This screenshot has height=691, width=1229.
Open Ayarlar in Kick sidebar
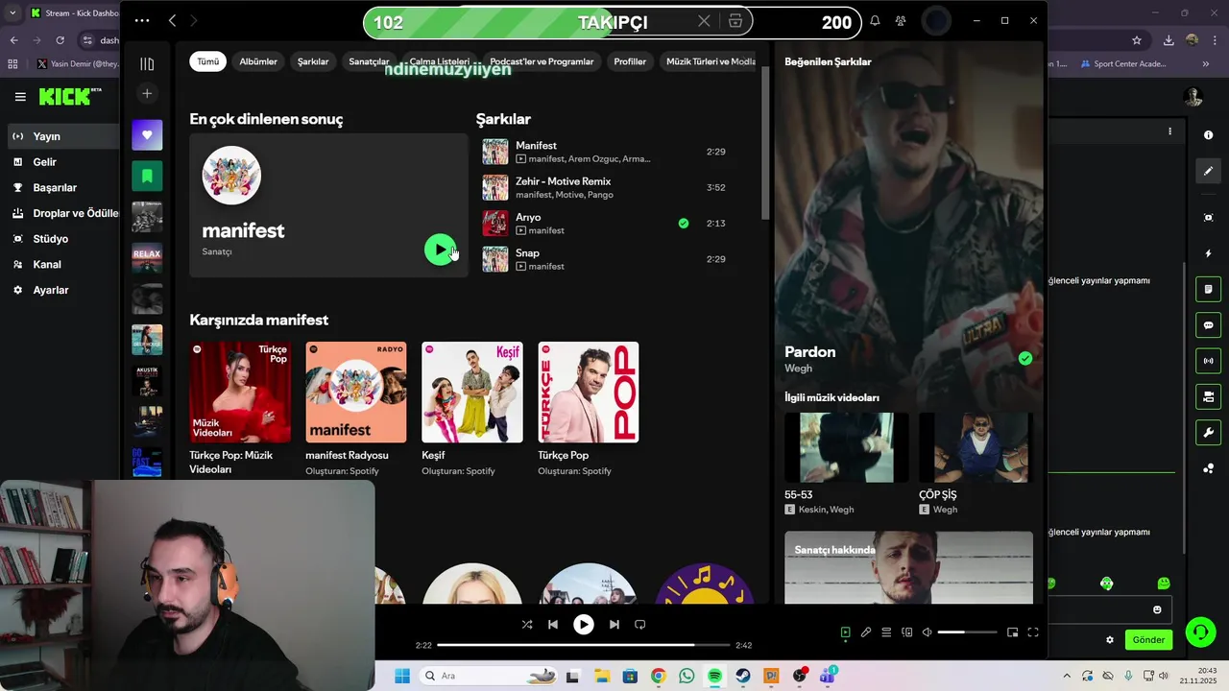64,290
